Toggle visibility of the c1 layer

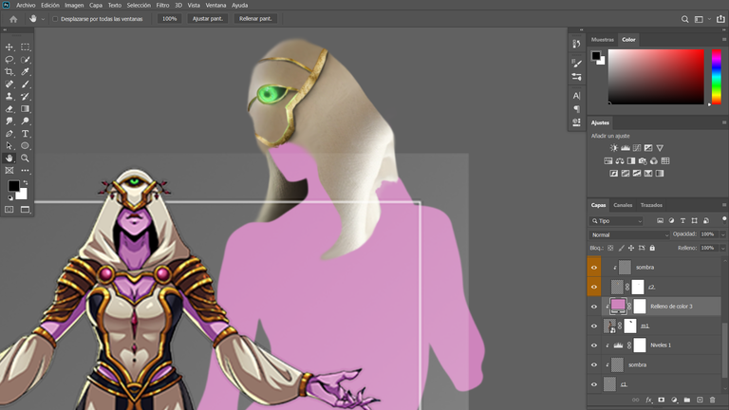point(593,384)
